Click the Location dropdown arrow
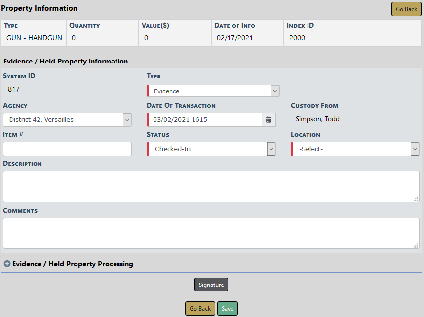The width and height of the screenshot is (424, 317). [415, 149]
